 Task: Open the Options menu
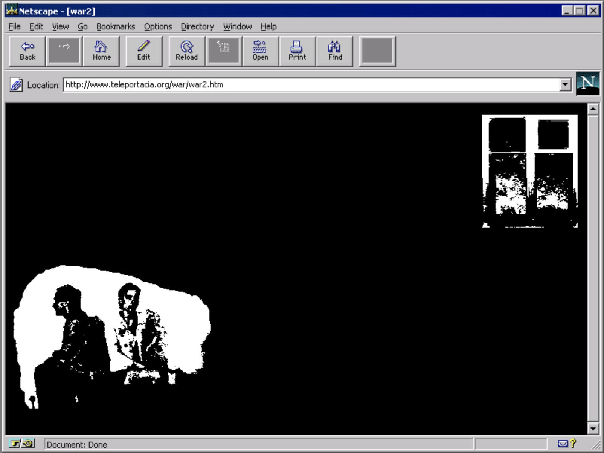pos(158,26)
